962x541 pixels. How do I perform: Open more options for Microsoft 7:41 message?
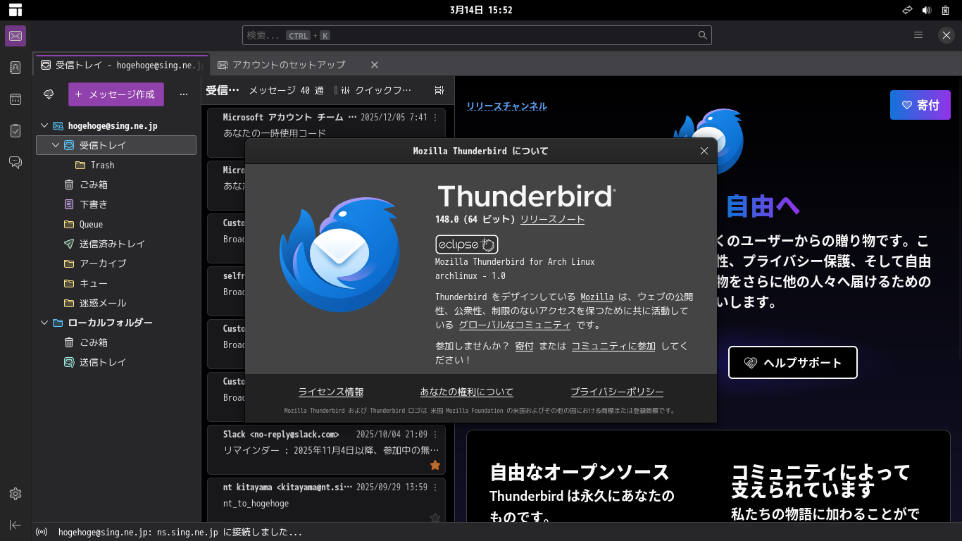point(435,118)
